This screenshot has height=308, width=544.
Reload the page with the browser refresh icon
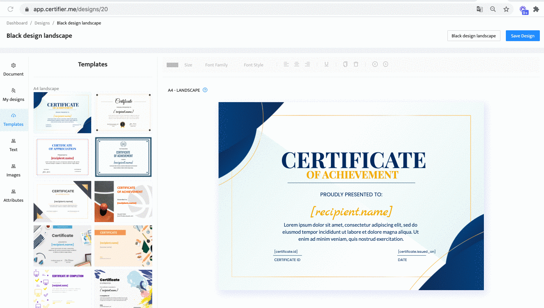click(x=10, y=9)
